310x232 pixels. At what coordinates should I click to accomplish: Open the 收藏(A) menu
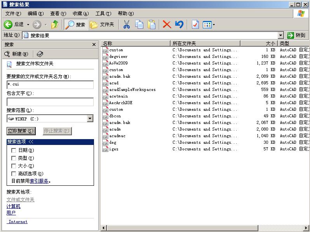[81, 14]
